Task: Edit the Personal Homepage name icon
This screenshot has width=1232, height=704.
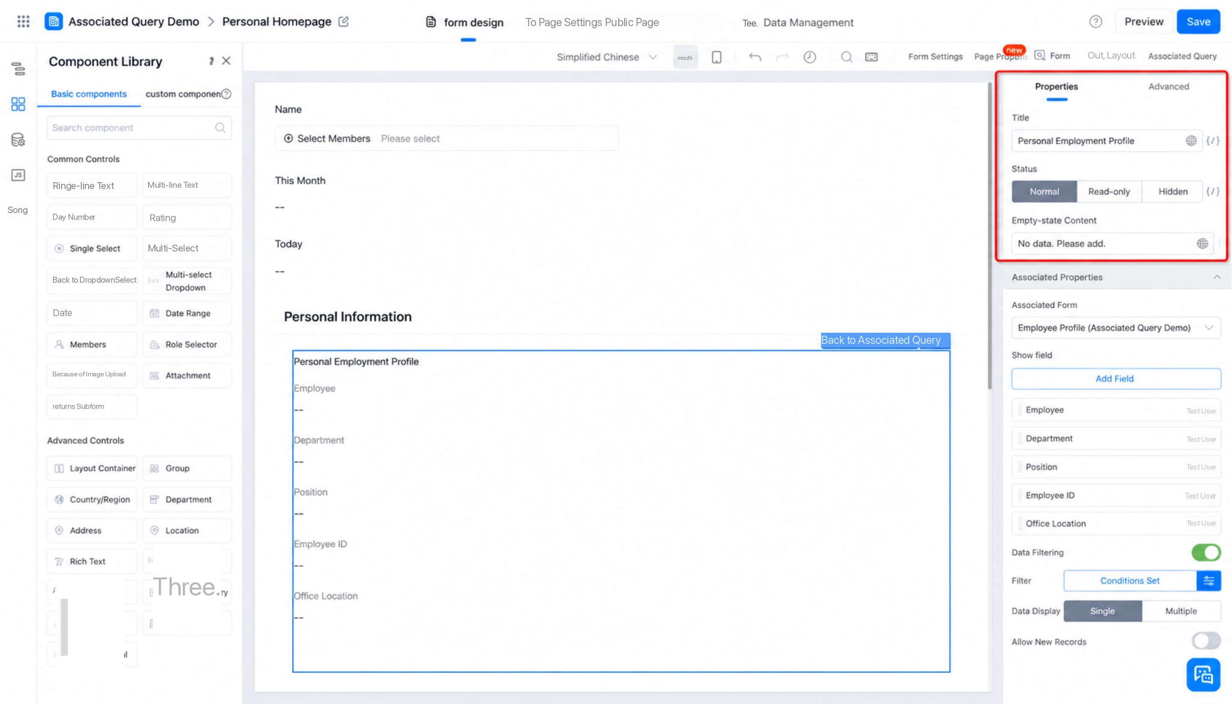Action: coord(344,21)
